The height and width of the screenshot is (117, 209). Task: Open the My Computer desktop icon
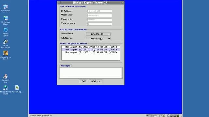pos(6,8)
